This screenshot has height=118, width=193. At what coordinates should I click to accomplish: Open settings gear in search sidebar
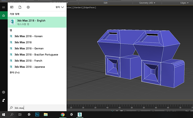(x=3, y=92)
